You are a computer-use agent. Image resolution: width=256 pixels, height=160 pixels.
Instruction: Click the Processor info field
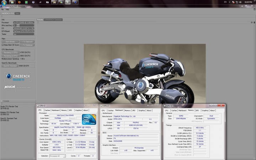pos(24,22)
